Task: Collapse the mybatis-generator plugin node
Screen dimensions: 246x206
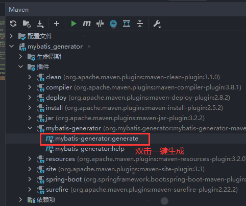Action: point(30,128)
